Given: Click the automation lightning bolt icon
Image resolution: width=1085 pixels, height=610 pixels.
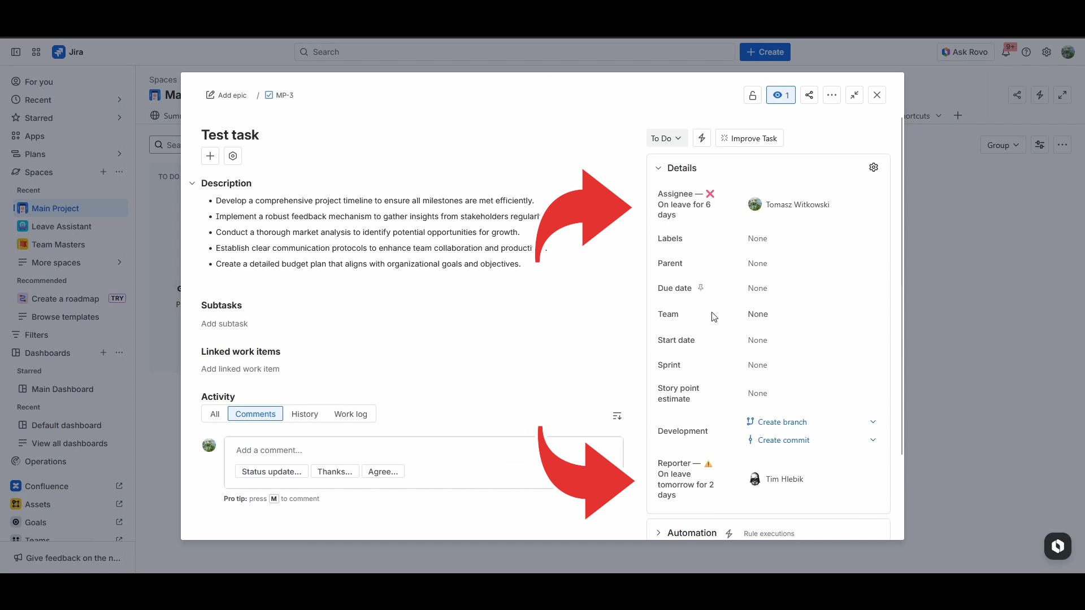Looking at the screenshot, I should 701,138.
